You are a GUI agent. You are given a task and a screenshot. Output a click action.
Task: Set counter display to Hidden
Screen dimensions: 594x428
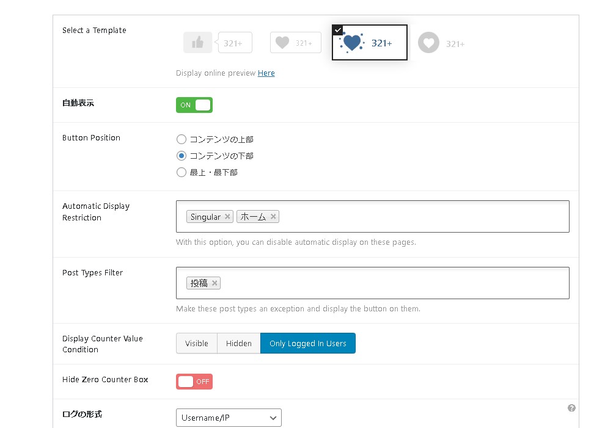pos(239,343)
